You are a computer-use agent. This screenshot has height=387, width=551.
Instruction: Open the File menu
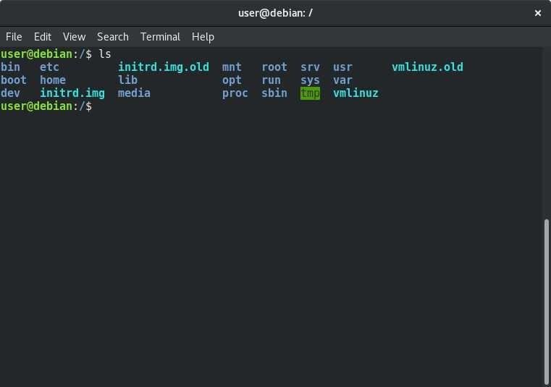pyautogui.click(x=14, y=37)
